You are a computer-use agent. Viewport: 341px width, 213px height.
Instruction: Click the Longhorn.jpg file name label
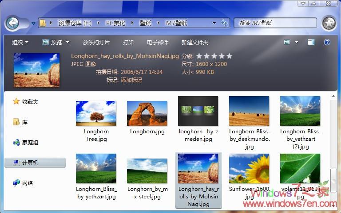pyautogui.click(x=147, y=132)
